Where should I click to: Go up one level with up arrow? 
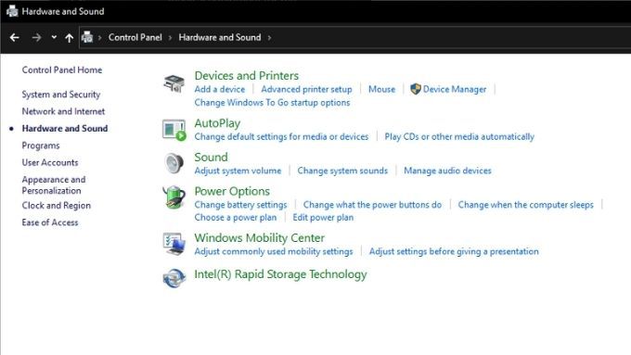click(x=70, y=38)
